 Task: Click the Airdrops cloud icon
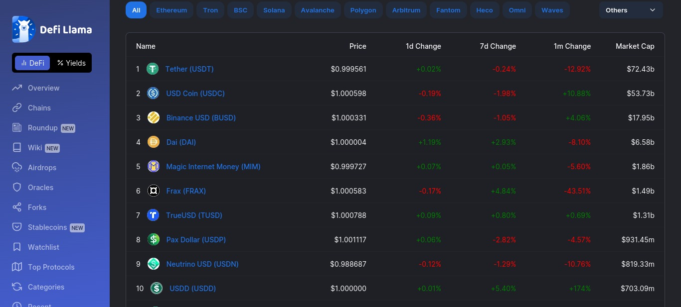click(x=17, y=168)
